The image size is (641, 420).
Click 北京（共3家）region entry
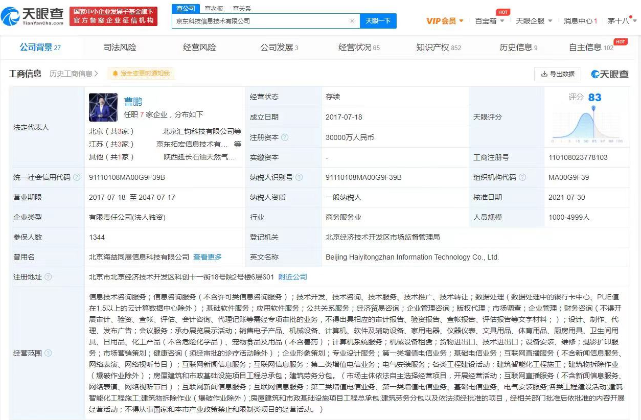point(112,131)
